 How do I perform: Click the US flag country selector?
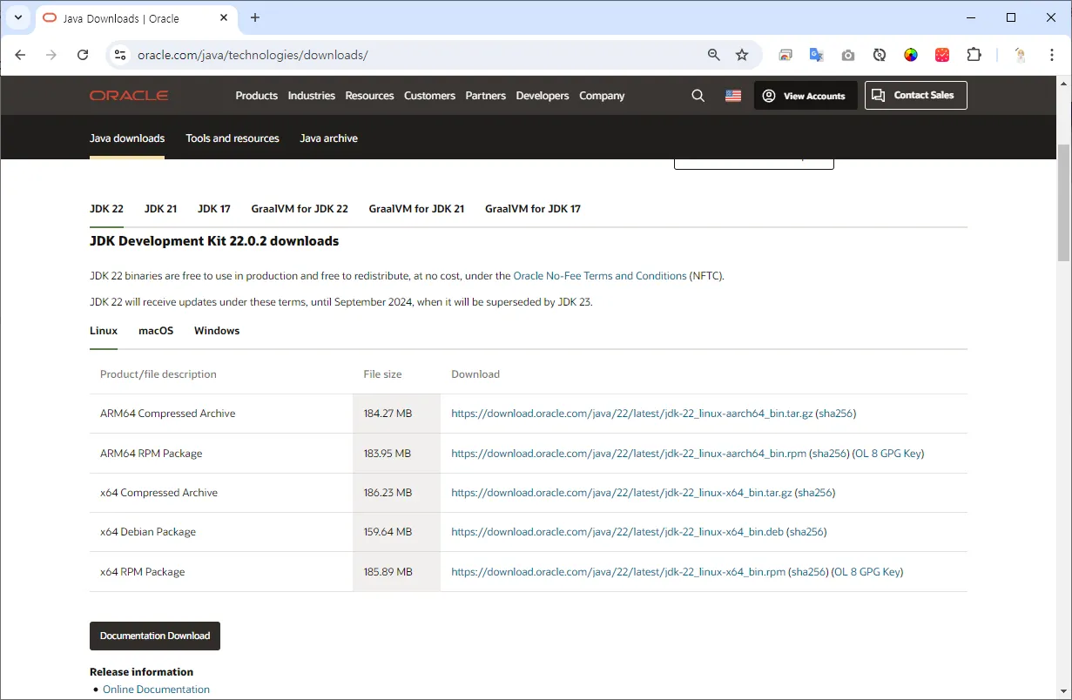[x=733, y=96]
